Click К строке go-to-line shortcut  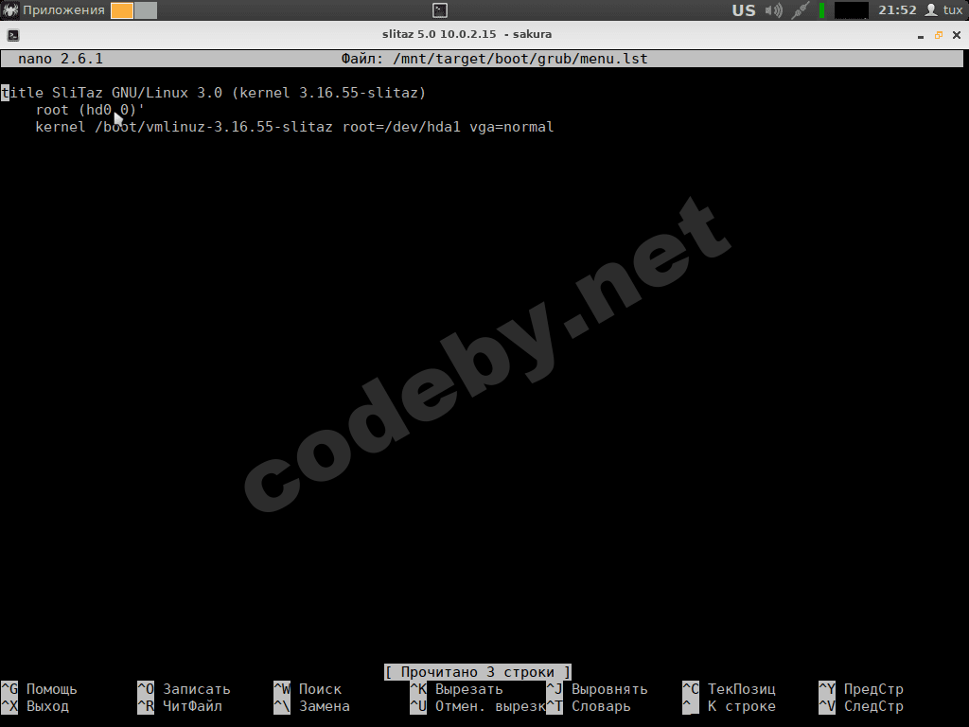pos(730,706)
